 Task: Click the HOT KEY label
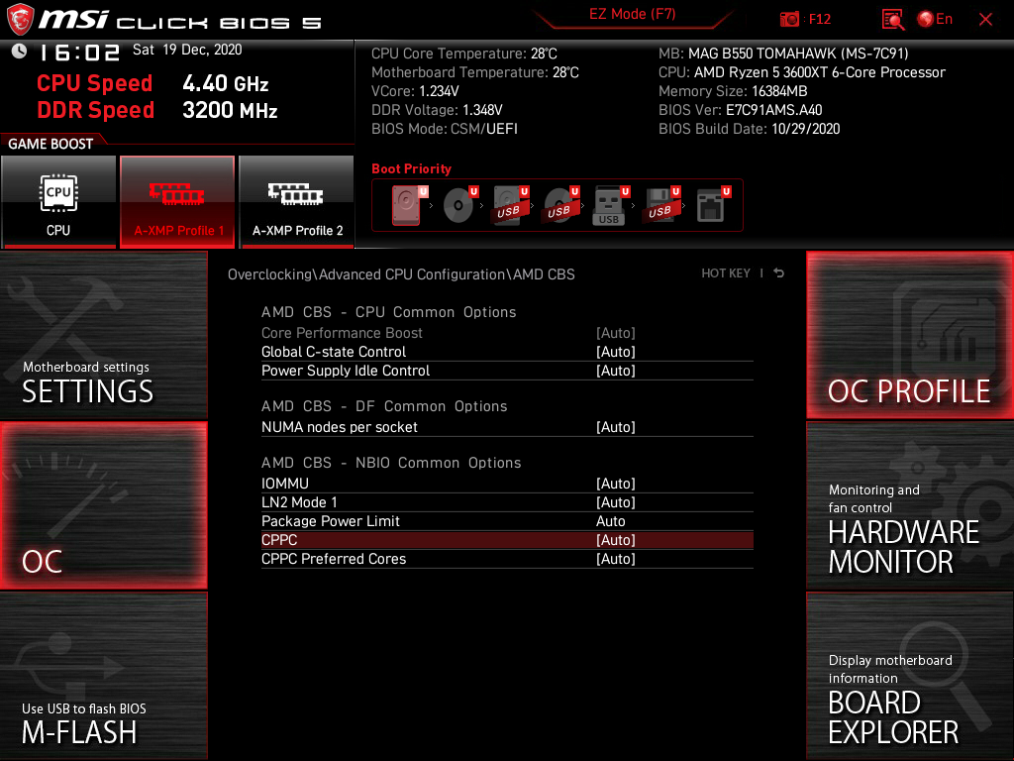(x=726, y=273)
